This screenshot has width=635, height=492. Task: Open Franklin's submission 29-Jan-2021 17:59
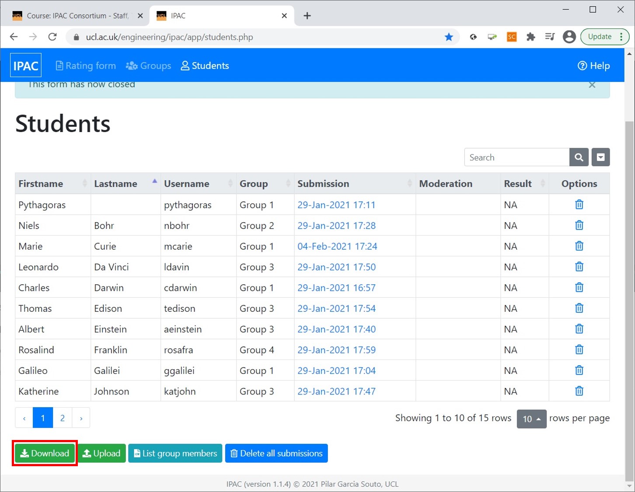click(x=336, y=350)
